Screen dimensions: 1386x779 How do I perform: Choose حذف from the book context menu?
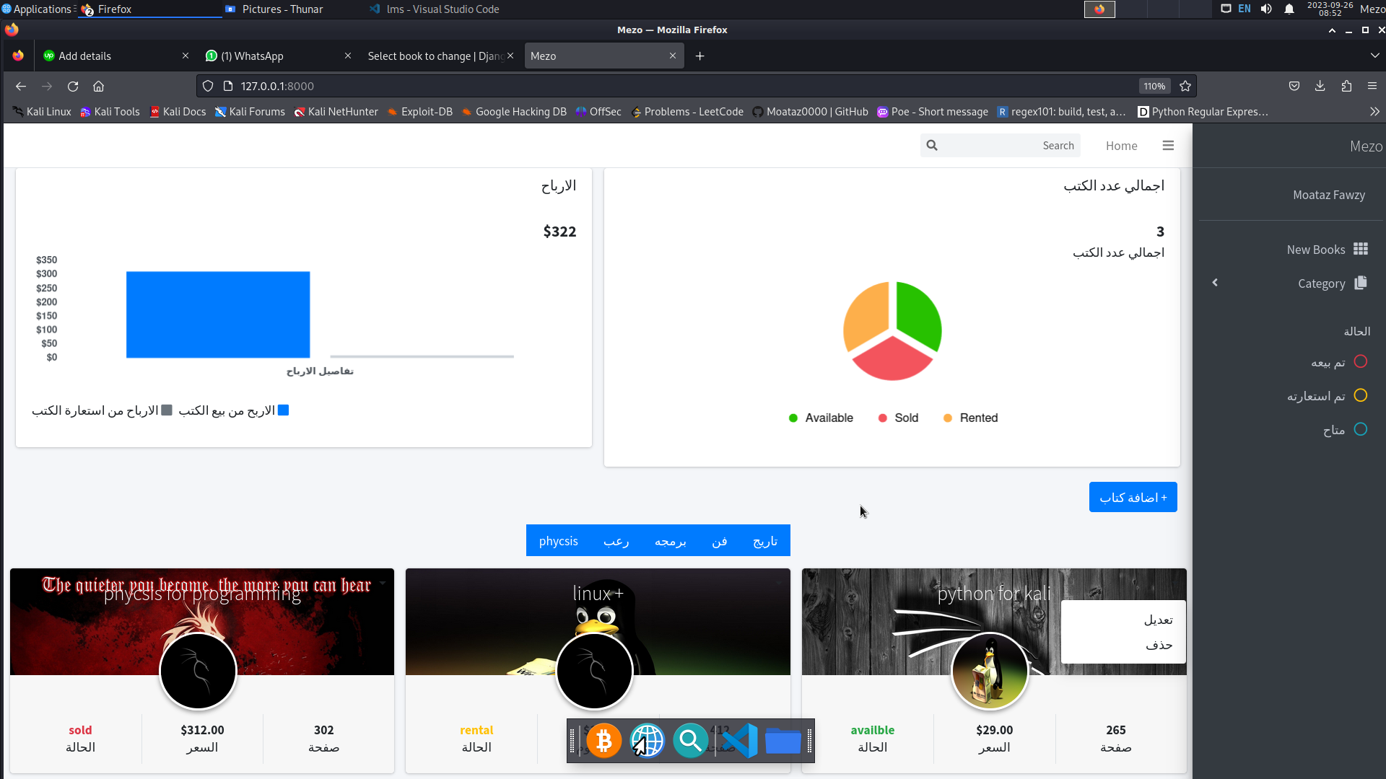(1159, 646)
